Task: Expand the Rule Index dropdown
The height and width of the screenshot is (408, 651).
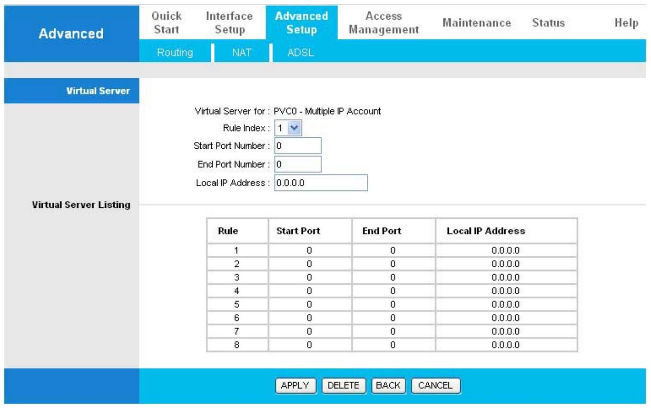Action: [x=289, y=128]
